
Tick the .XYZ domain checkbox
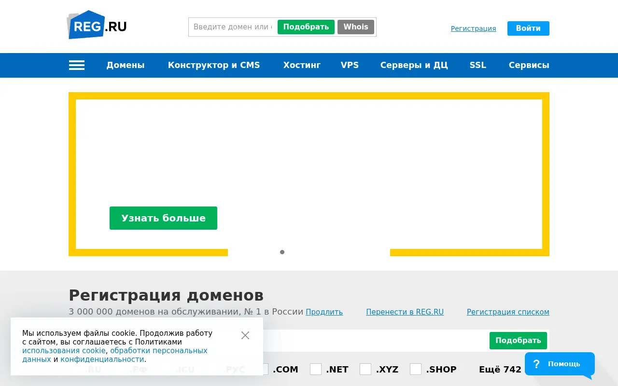[x=365, y=369]
